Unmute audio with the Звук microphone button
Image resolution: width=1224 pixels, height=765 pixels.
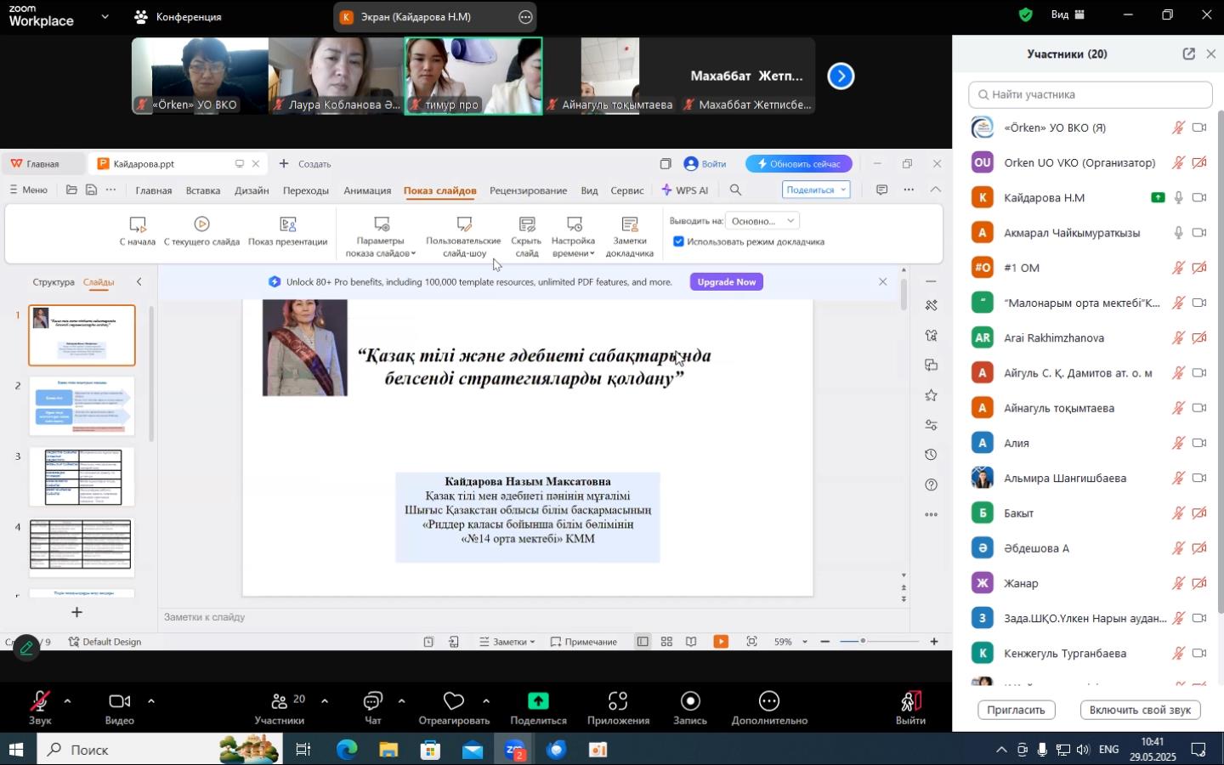tap(39, 702)
